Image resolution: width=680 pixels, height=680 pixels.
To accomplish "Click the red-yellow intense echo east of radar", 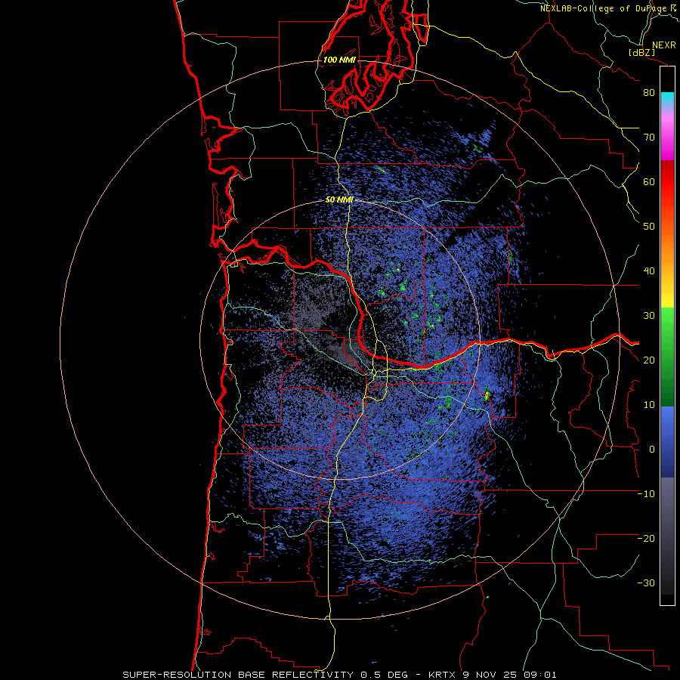I will (487, 395).
